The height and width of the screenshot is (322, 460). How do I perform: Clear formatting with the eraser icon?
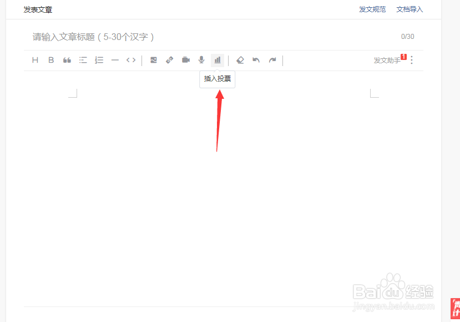coord(240,60)
